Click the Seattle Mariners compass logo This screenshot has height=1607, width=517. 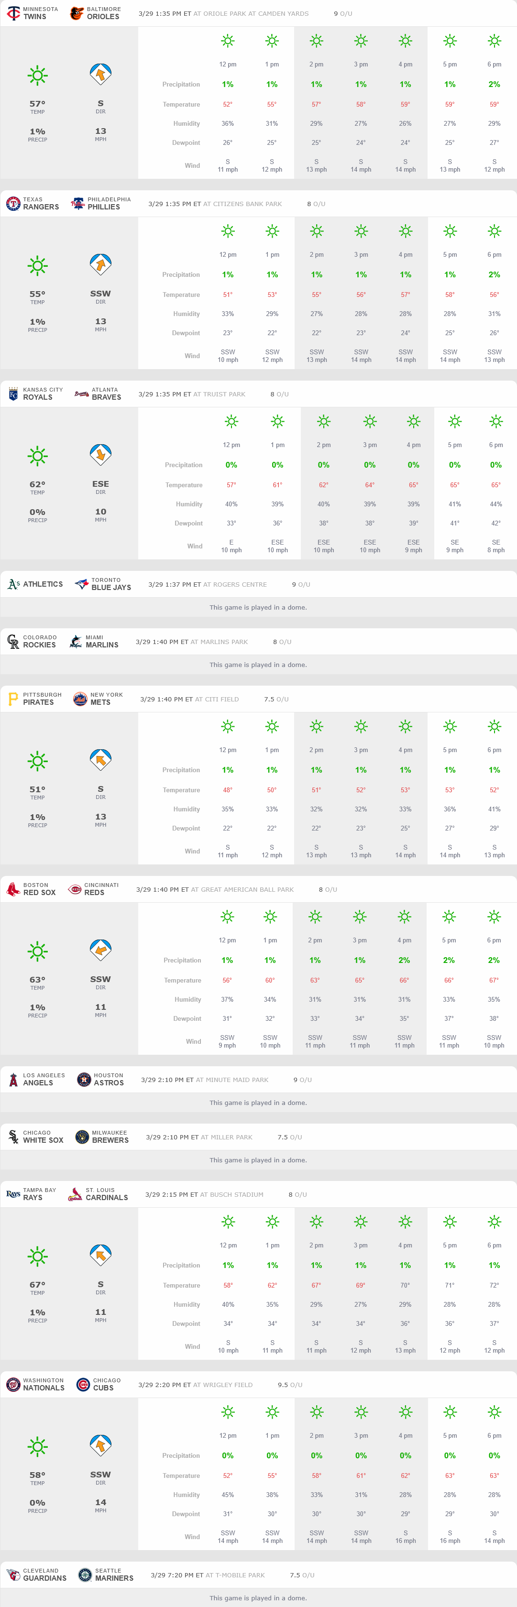85,1574
